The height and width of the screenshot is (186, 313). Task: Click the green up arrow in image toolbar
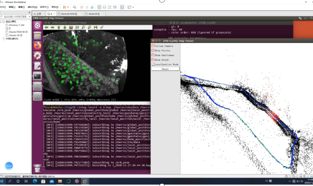59,27
